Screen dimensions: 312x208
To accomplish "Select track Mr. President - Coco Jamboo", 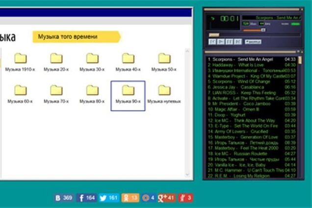I will click(x=252, y=104).
